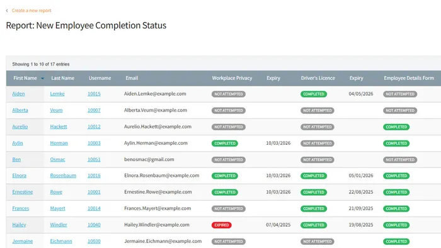Open the Rosenbaum last name link
This screenshot has width=441, height=248.
pos(63,176)
